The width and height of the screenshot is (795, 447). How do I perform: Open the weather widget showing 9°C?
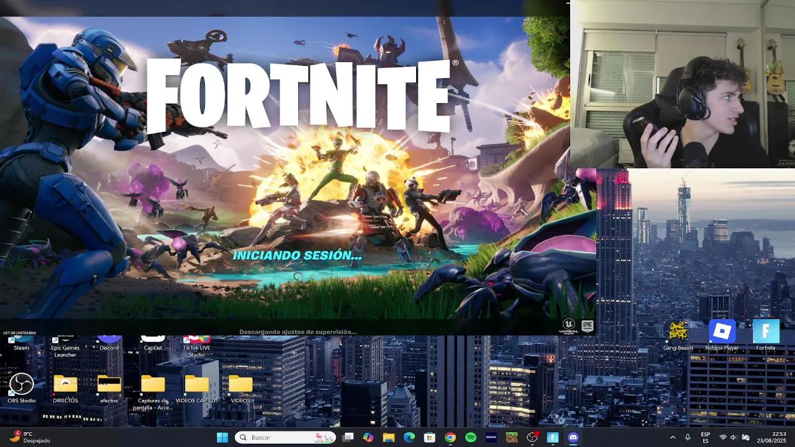30,437
